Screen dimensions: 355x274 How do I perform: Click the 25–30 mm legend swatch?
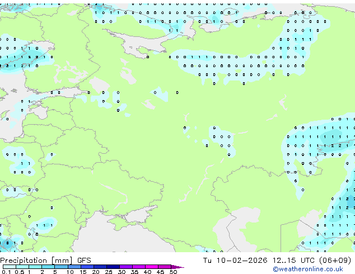(x=113, y=267)
